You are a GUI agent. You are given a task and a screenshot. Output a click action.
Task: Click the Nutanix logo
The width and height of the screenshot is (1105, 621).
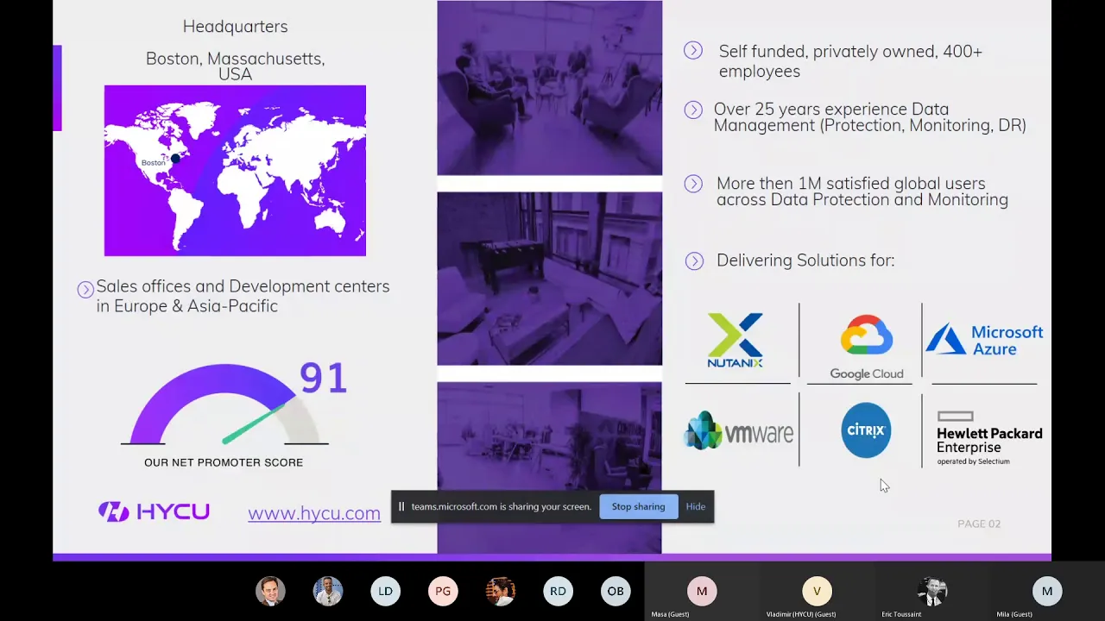click(736, 341)
